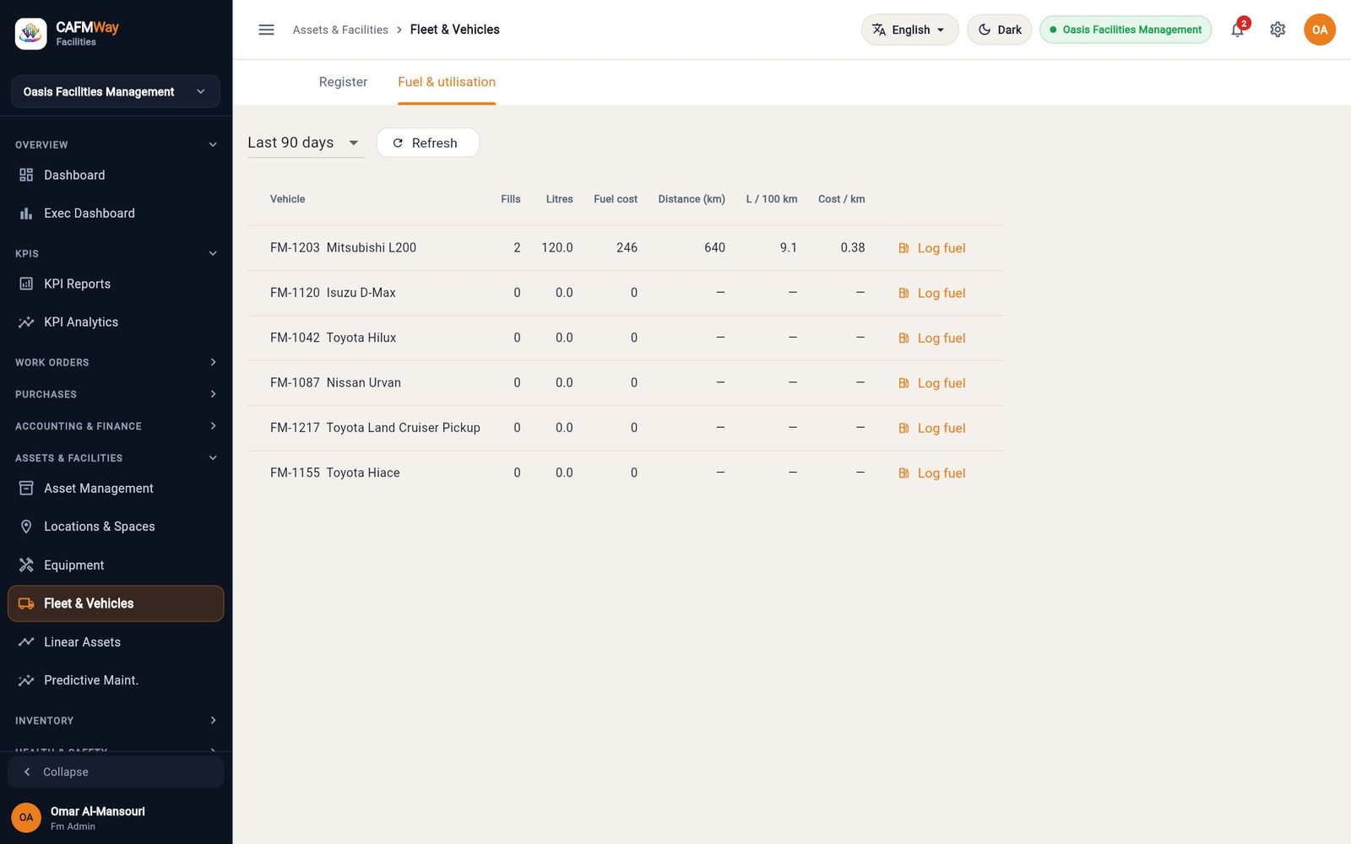Click fuel pump icon for FM-1087 Nissan Urvan
The width and height of the screenshot is (1351, 844).
click(x=903, y=383)
